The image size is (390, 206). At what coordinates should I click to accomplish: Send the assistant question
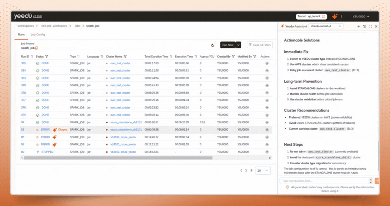click(x=377, y=181)
